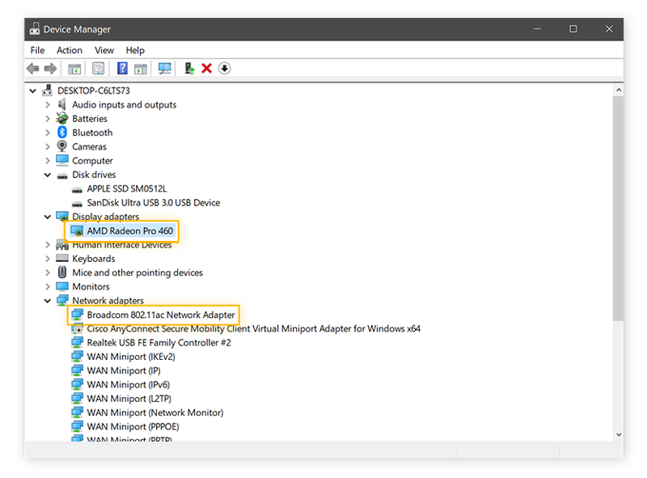Expand the Monitors category
The height and width of the screenshot is (478, 647).
pos(48,286)
